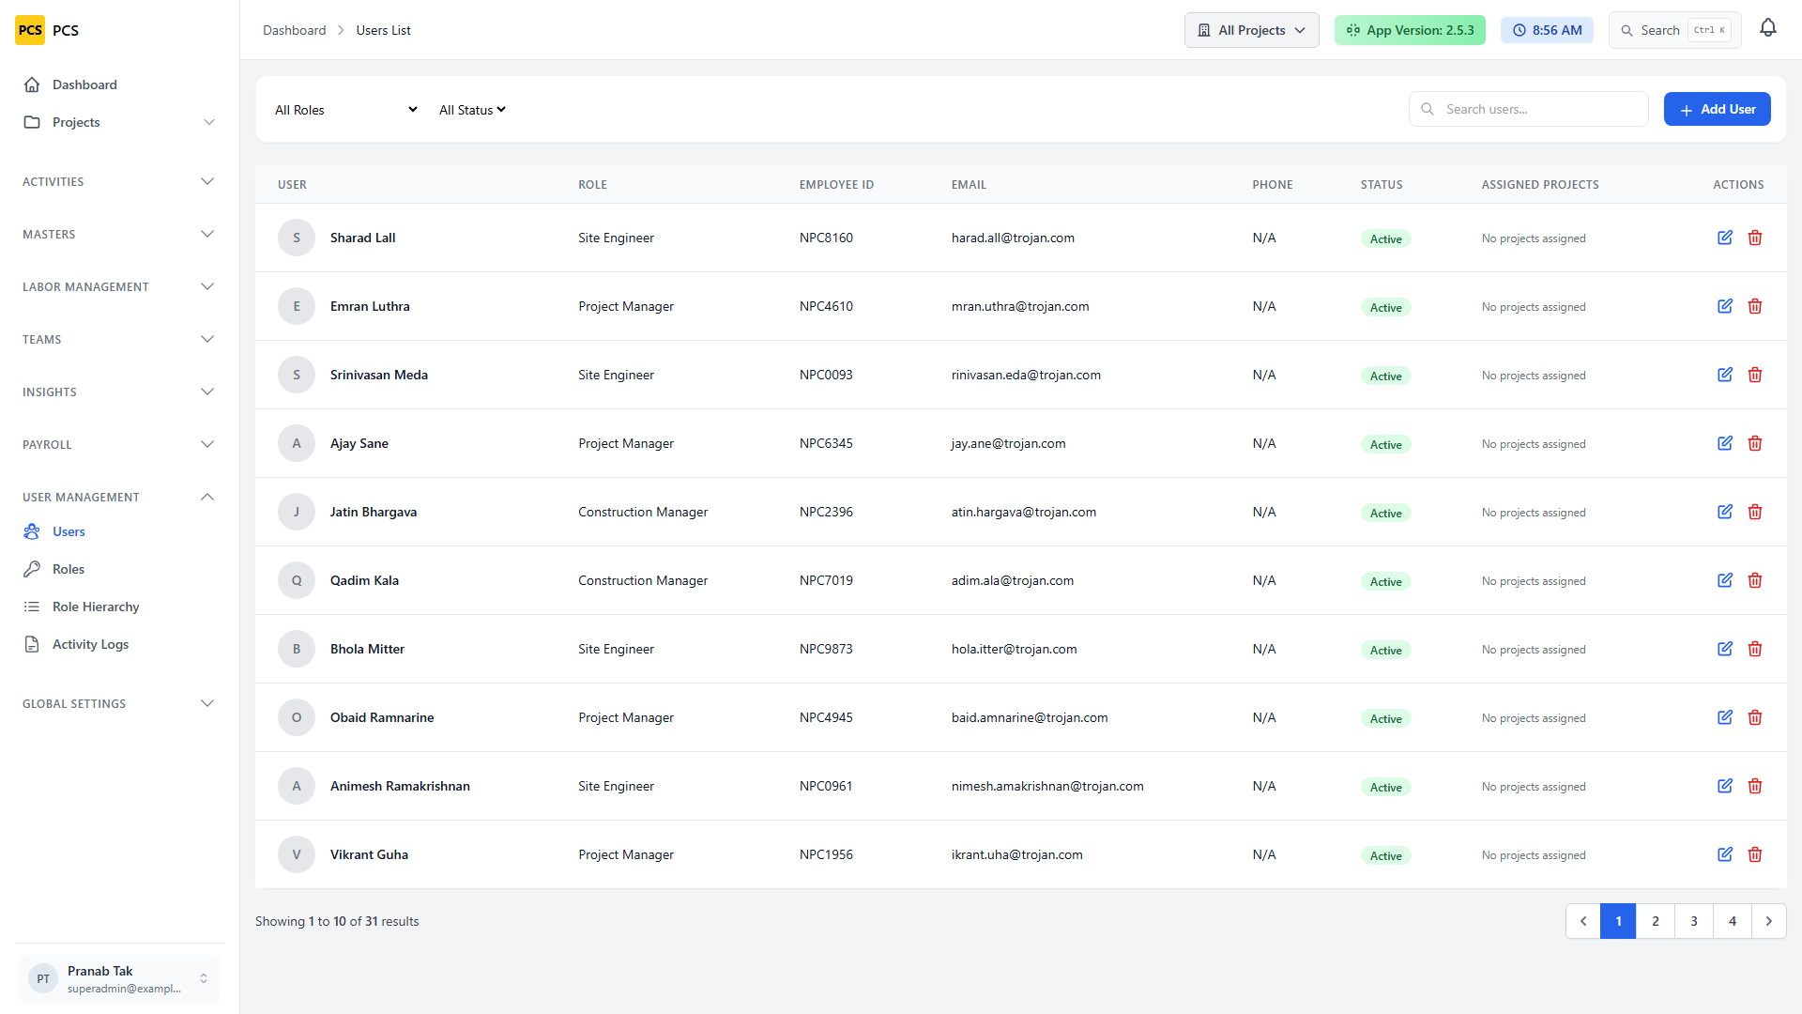The height and width of the screenshot is (1014, 1802).
Task: Delete user Vikrant Guha
Action: click(x=1755, y=854)
